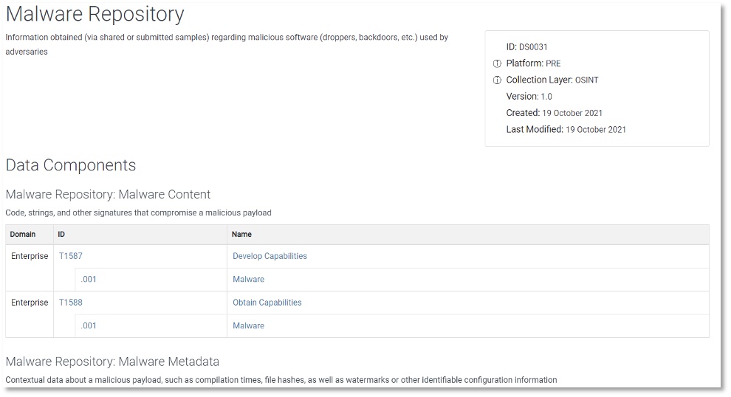
Task: Click the 'Contextual data about a malicious payload' description
Action: click(x=281, y=380)
